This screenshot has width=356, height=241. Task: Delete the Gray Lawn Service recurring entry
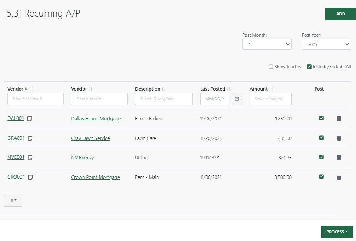pyautogui.click(x=339, y=138)
